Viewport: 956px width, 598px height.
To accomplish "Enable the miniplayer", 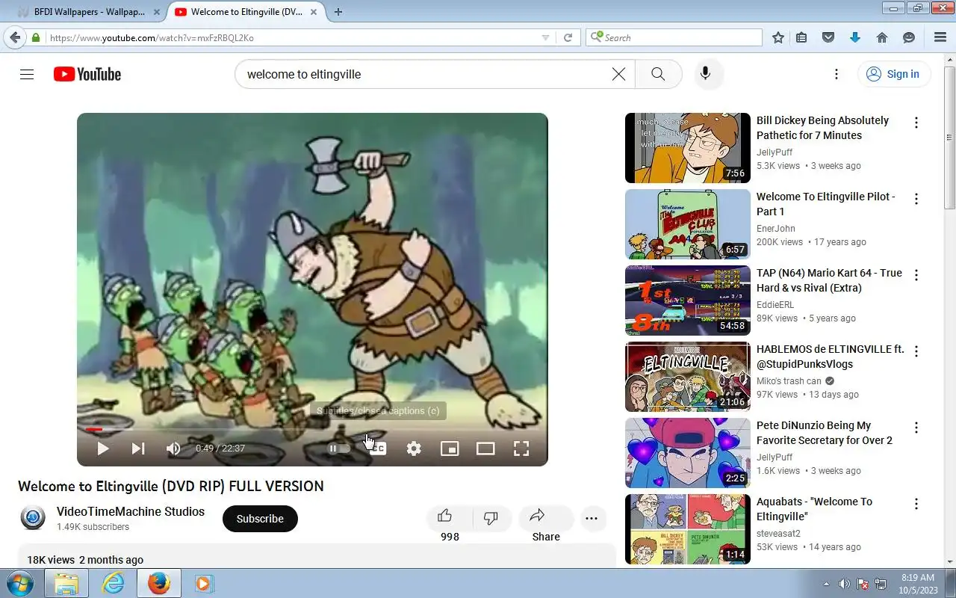I will [x=450, y=449].
